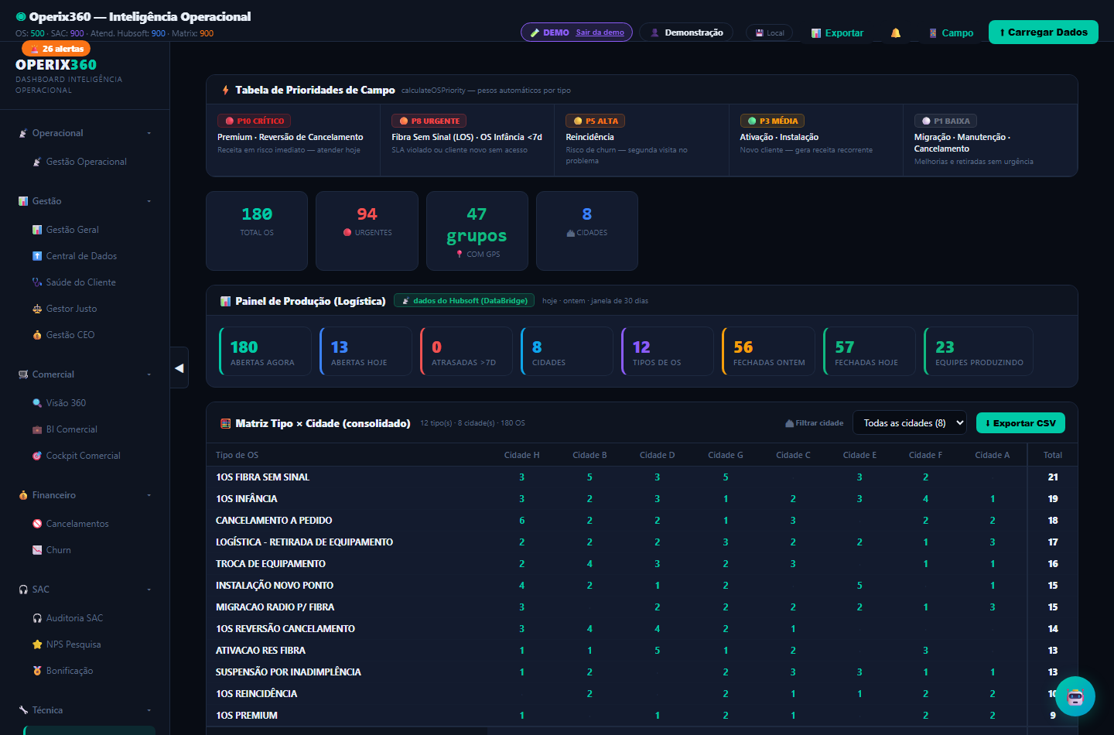Click the Bonificação medal icon
The height and width of the screenshot is (735, 1114).
point(37,671)
